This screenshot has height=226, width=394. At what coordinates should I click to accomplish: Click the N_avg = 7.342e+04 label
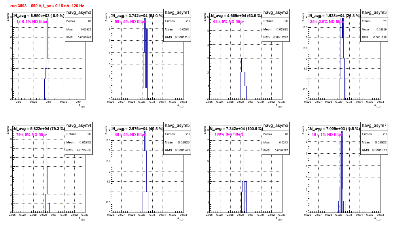pyautogui.click(x=236, y=129)
